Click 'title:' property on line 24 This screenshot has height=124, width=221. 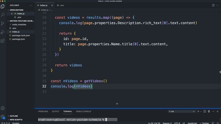pos(69,44)
